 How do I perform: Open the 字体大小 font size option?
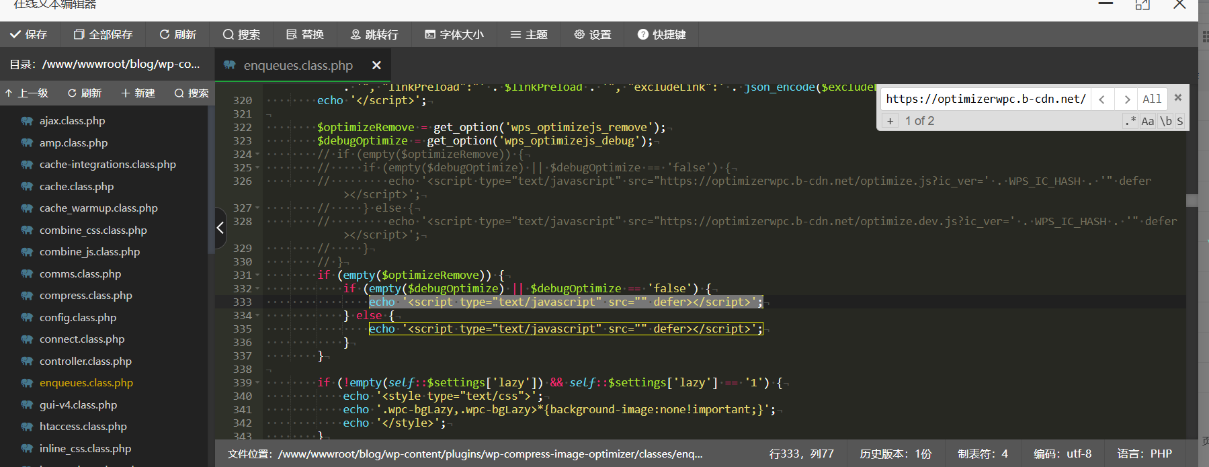(454, 34)
